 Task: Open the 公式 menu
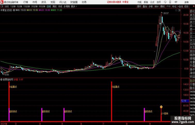[x=152, y=2]
